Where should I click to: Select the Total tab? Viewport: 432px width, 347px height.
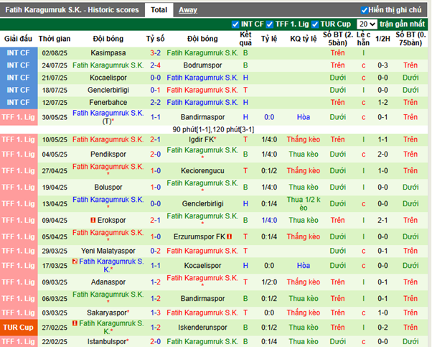159,10
